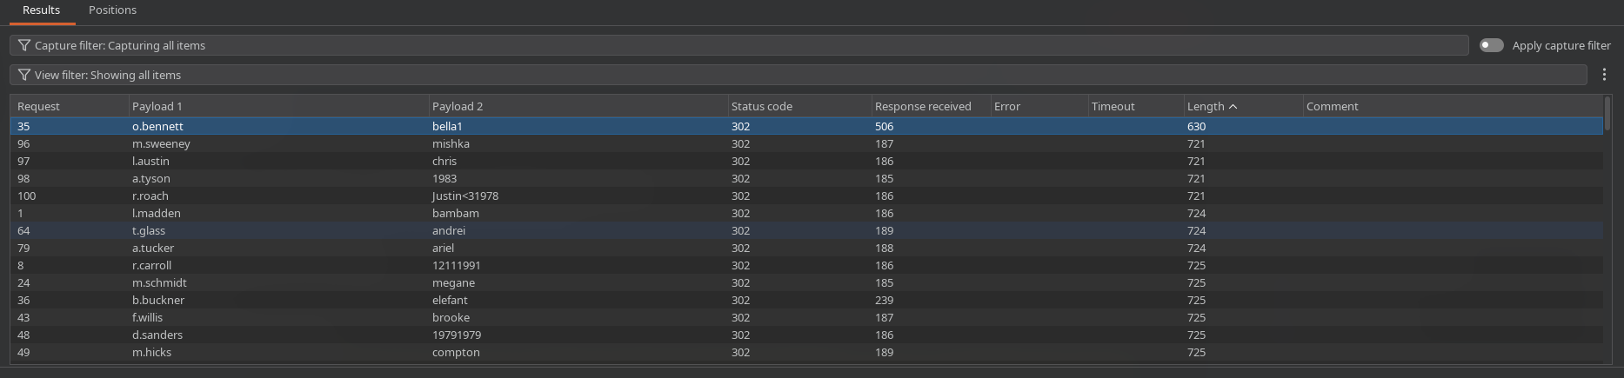The height and width of the screenshot is (378, 1624).
Task: Click the chris payload cell
Action: 578,161
